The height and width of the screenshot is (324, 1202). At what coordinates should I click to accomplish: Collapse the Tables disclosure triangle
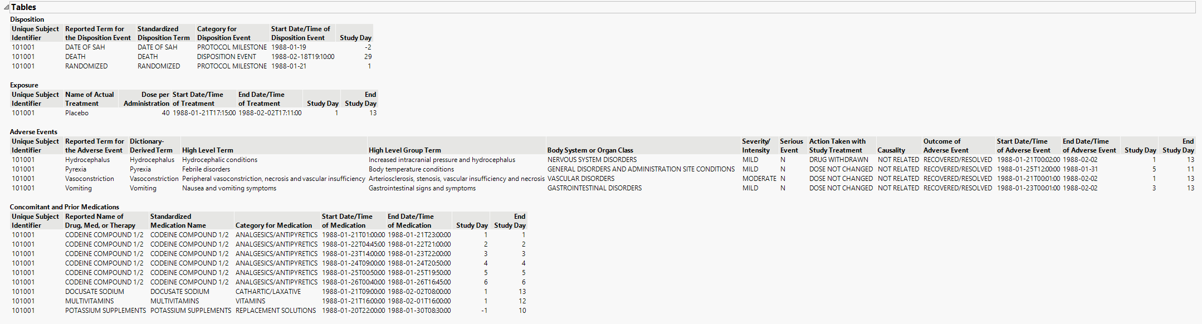tap(6, 8)
